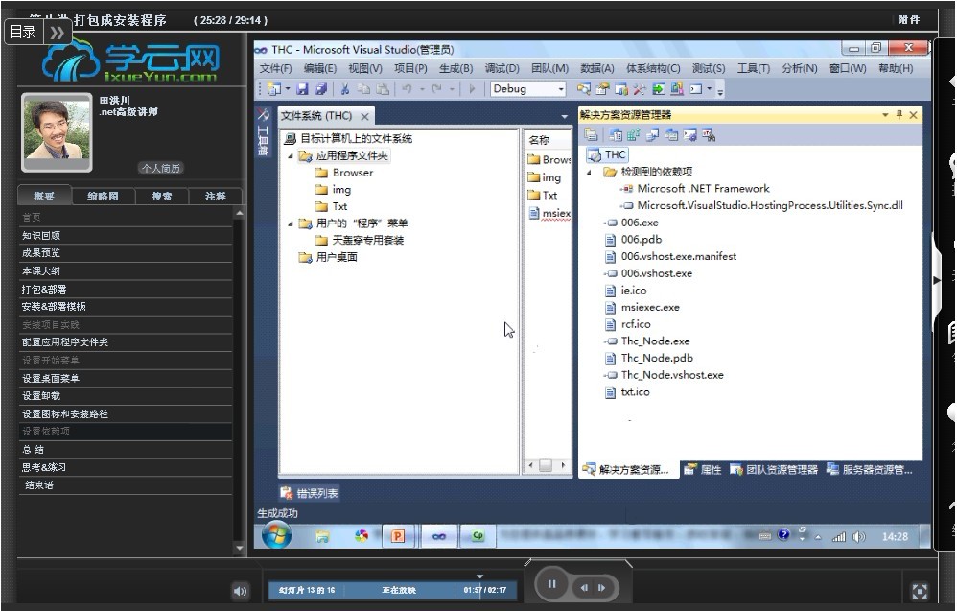Click the PowerPoint taskbar icon
The width and height of the screenshot is (957, 611).
pyautogui.click(x=397, y=536)
